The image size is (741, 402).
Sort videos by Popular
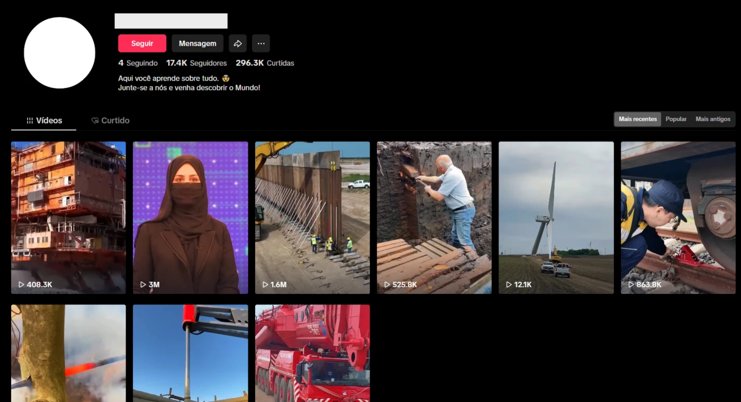coord(676,119)
